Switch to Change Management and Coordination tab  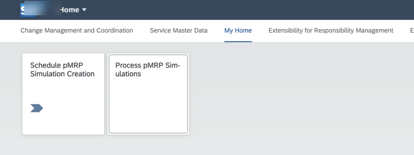click(x=77, y=31)
